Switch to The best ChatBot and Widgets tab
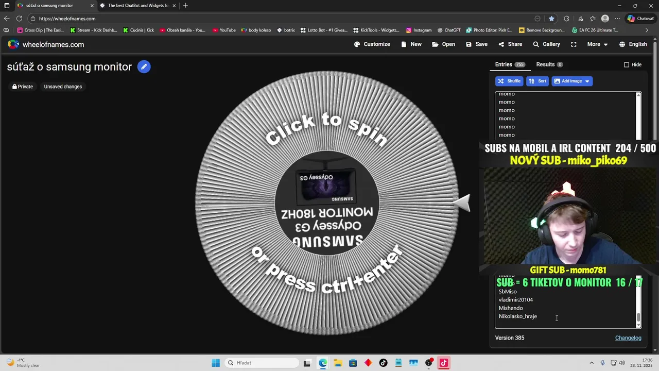 pyautogui.click(x=137, y=6)
